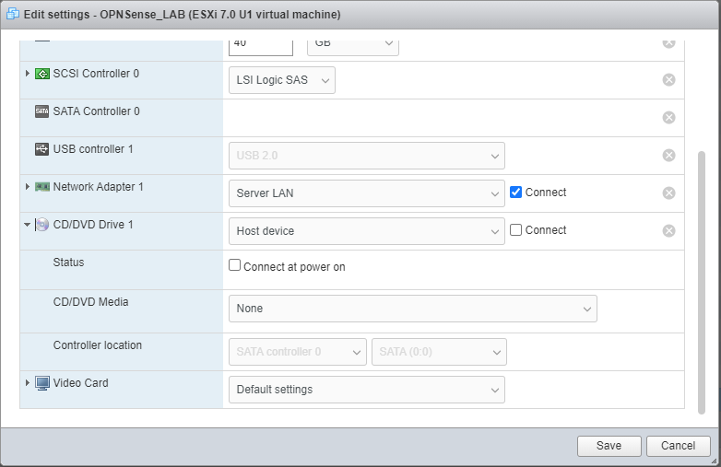The height and width of the screenshot is (467, 721).
Task: Click the Status row label
Action: click(68, 263)
